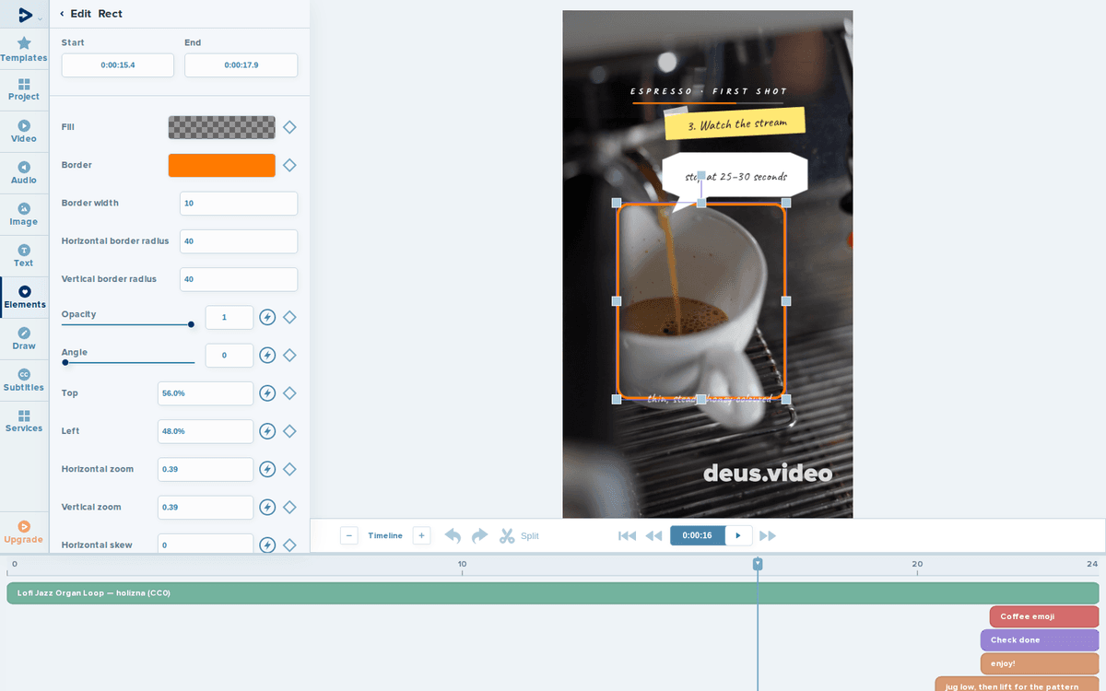
Task: Click the Top animation lightning icon
Action: point(267,393)
